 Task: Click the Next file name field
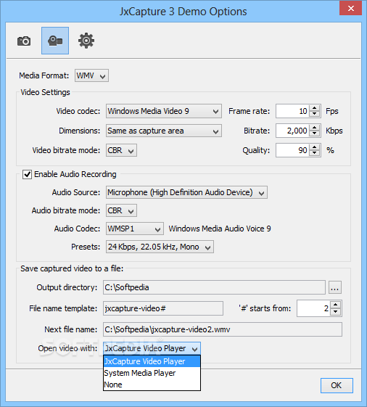(x=223, y=329)
